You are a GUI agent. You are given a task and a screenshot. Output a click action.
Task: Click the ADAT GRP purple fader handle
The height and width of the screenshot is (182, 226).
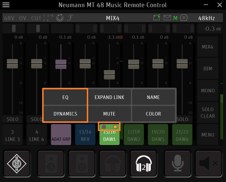(61, 64)
